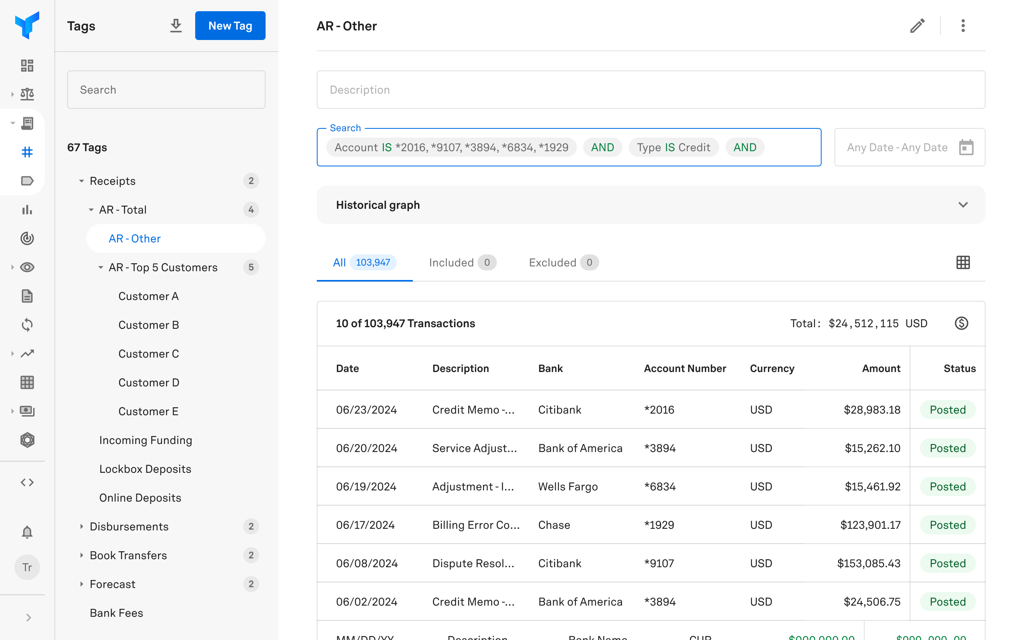Click the Date column header

(347, 368)
